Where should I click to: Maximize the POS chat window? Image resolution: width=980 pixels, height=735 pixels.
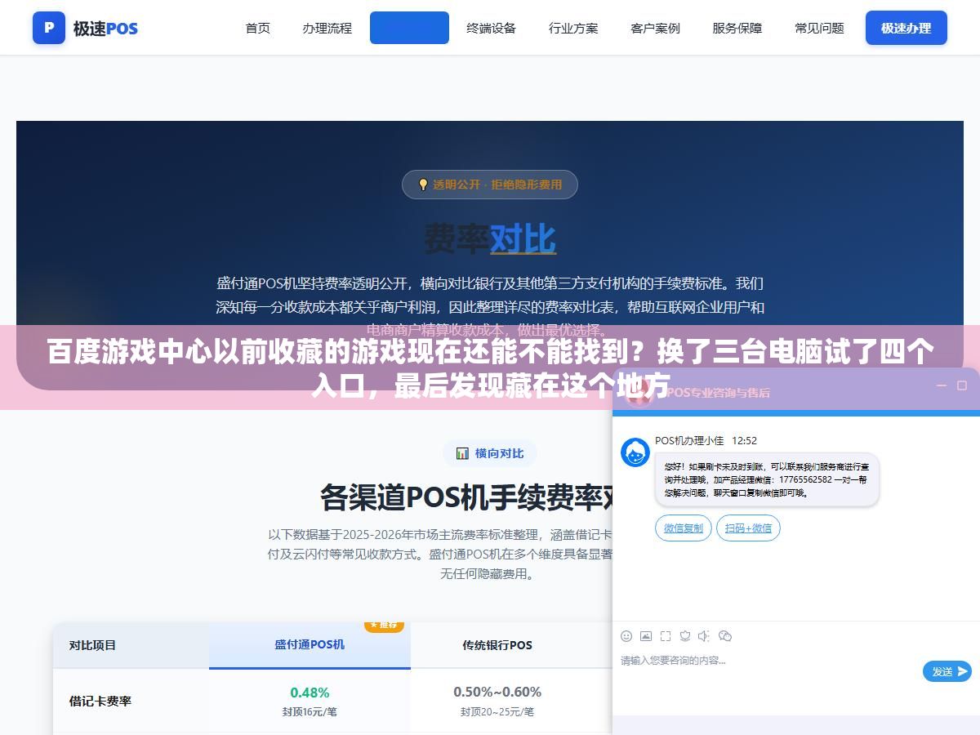(960, 385)
